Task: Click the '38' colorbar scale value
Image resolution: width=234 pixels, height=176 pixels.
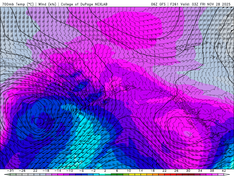Action: [x=212, y=171]
